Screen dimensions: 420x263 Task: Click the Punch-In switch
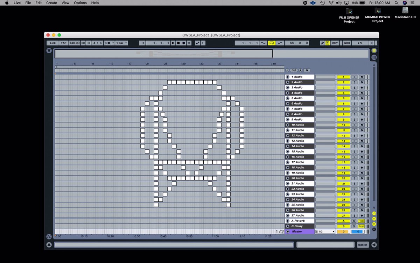(x=263, y=43)
